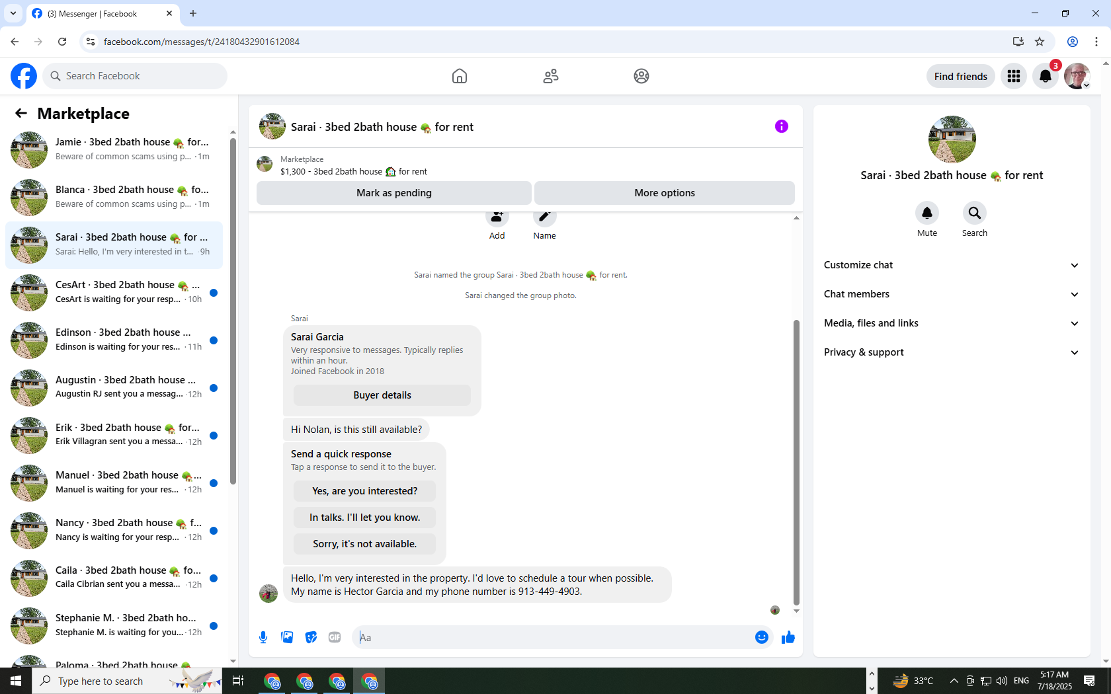The image size is (1111, 694).
Task: Click the browser address bar
Action: pos(549,42)
